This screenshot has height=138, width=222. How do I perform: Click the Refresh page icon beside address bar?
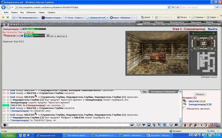[173, 7]
